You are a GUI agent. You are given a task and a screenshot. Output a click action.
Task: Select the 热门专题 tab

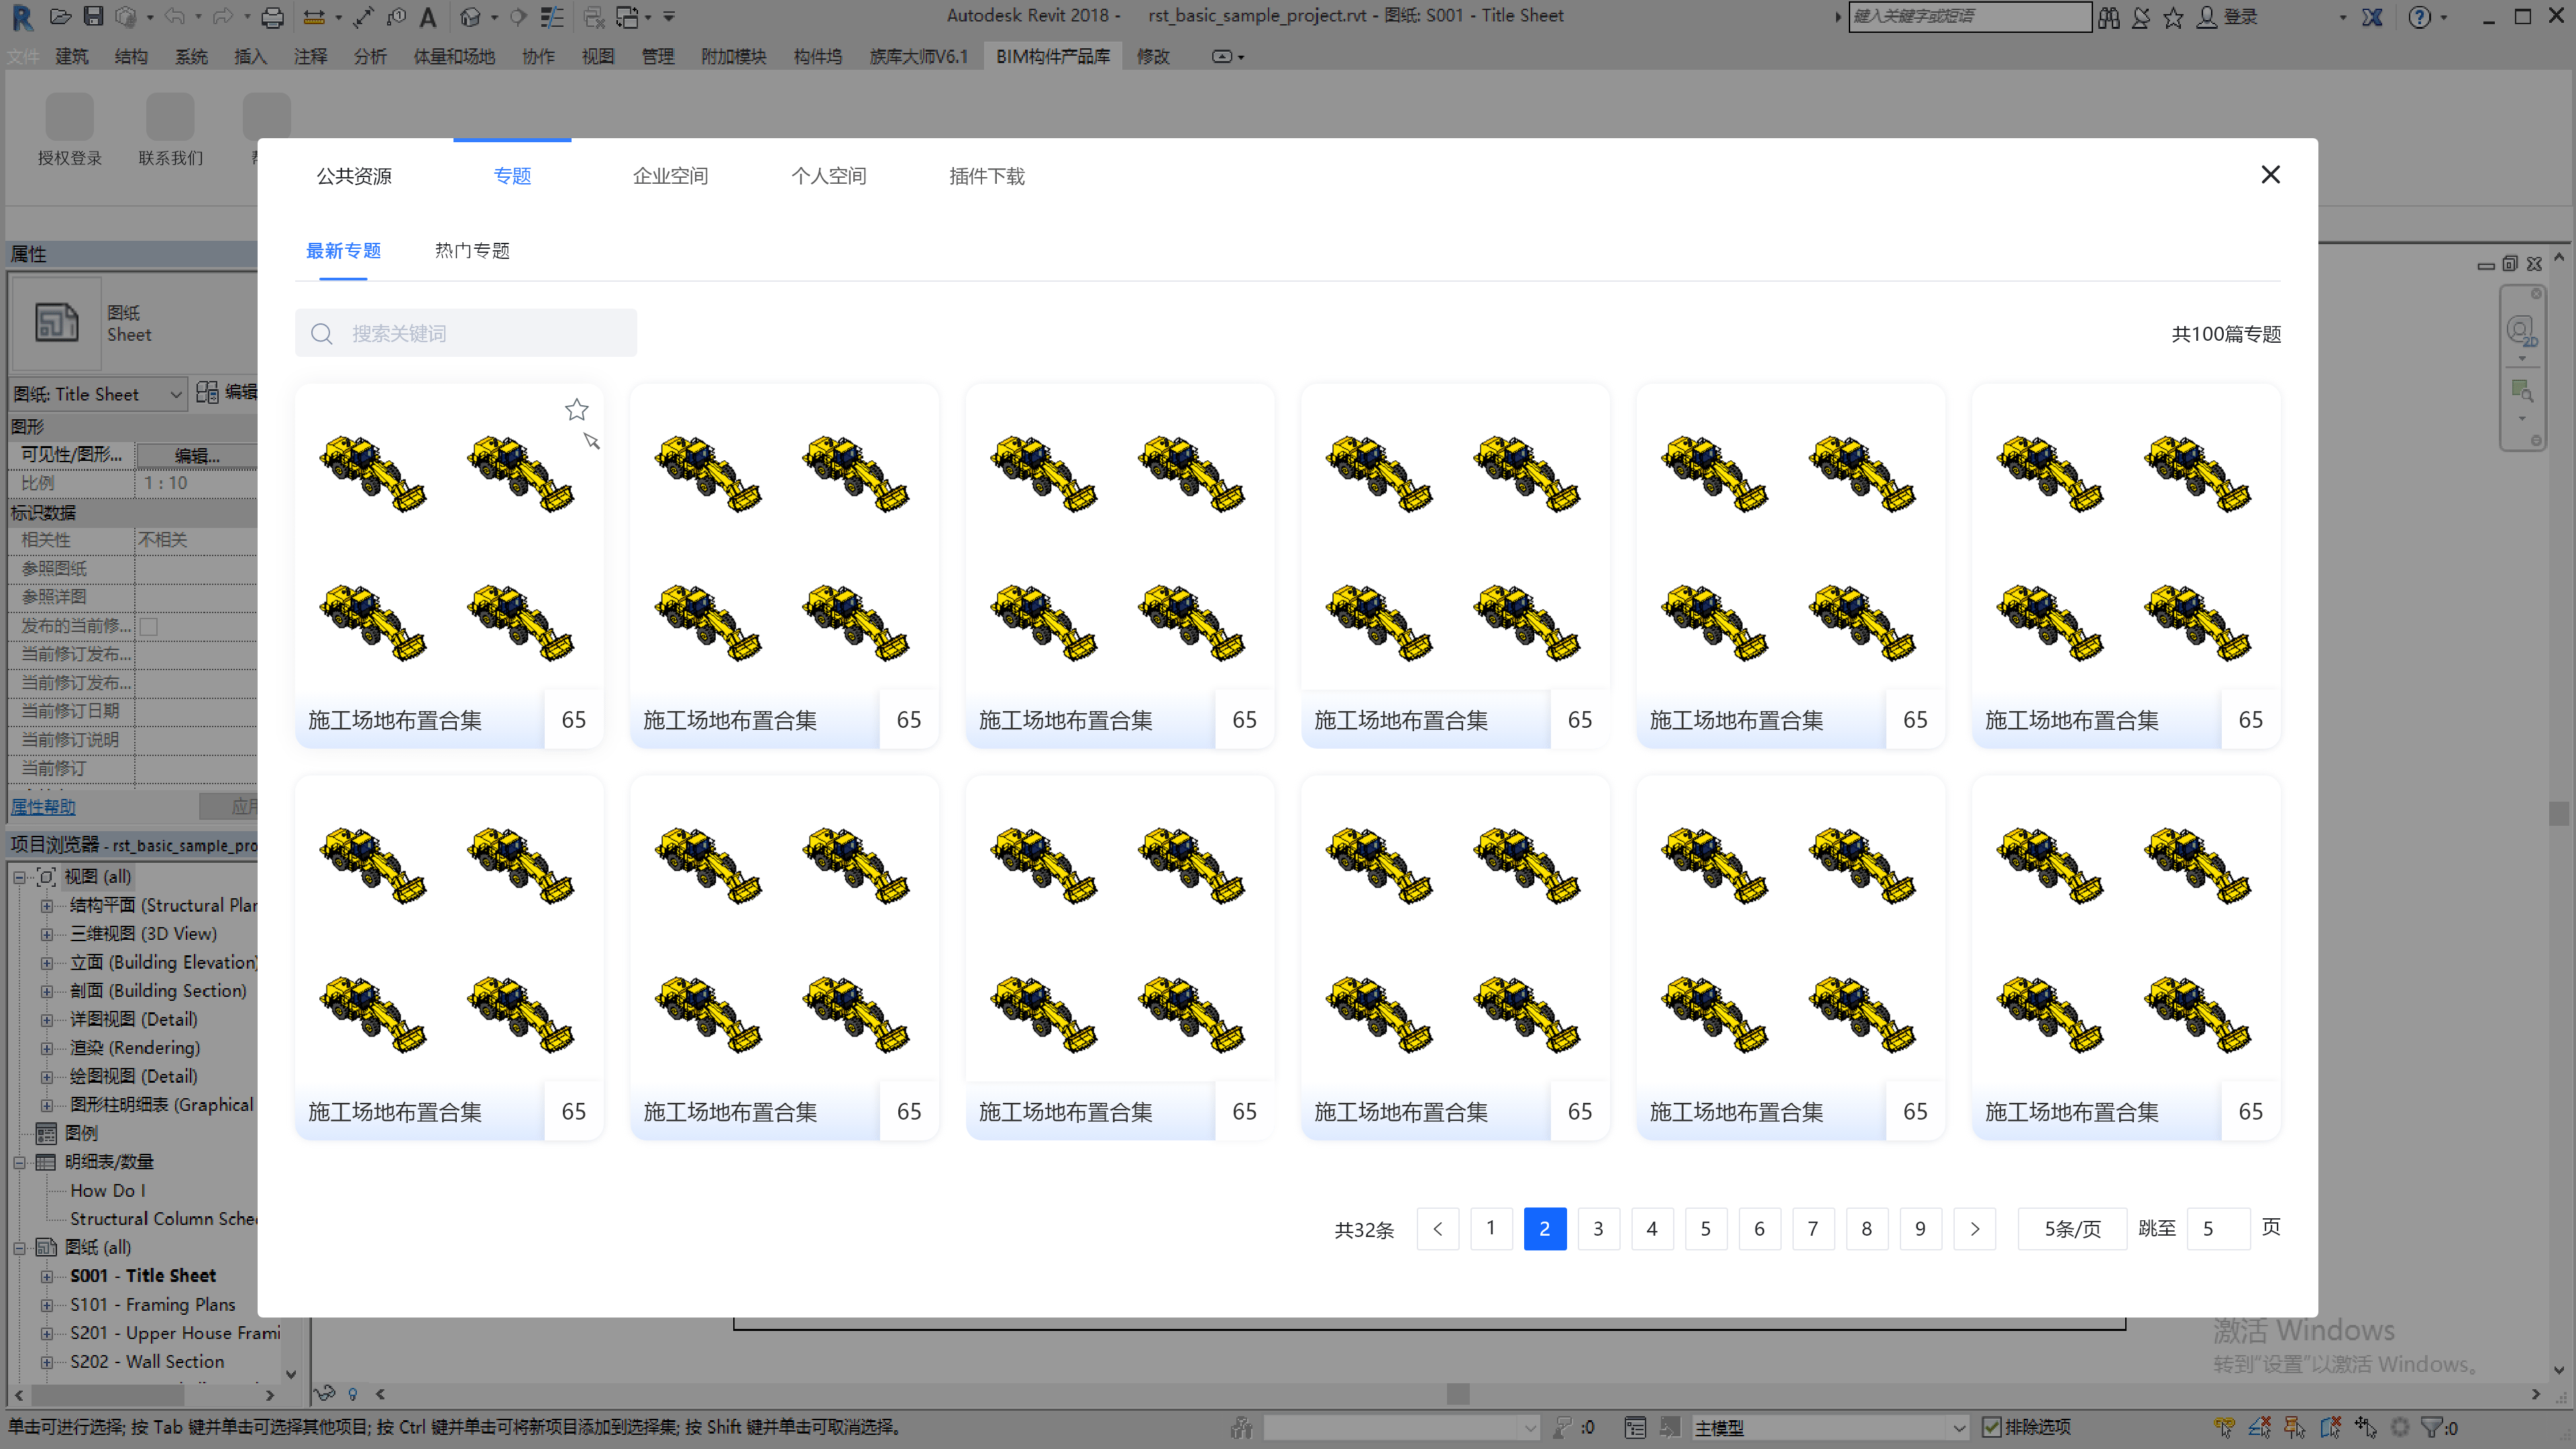pyautogui.click(x=472, y=250)
